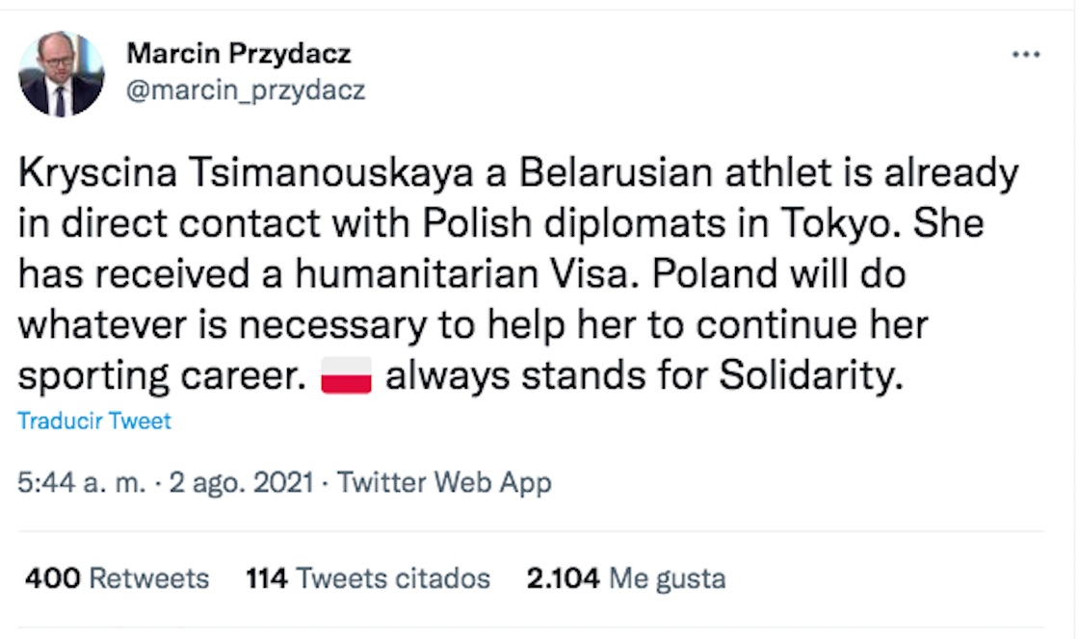
Task: Open the Marcin Przydacz display name
Action: 238,53
